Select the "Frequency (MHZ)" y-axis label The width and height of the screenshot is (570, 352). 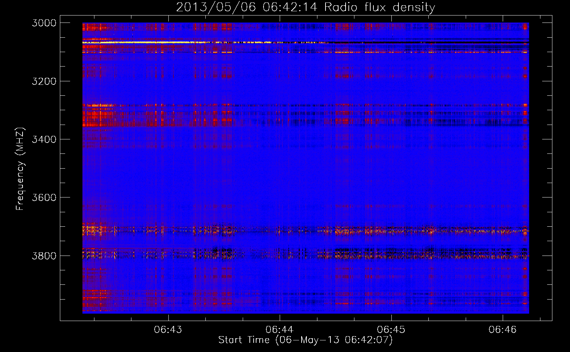click(x=20, y=169)
